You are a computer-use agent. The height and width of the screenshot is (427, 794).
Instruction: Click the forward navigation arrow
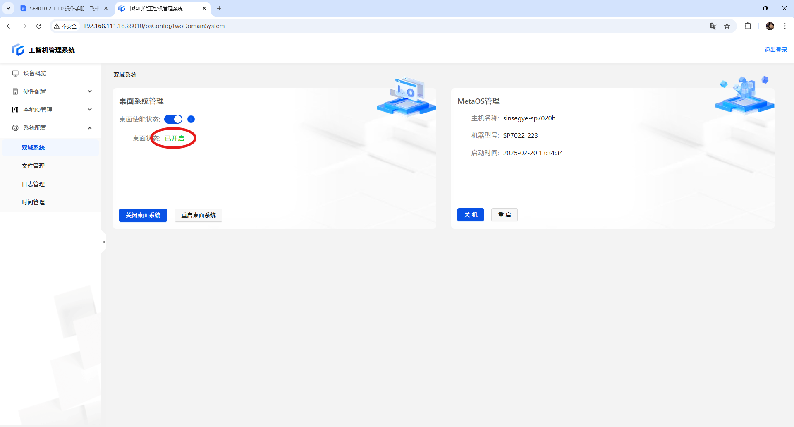(x=24, y=26)
